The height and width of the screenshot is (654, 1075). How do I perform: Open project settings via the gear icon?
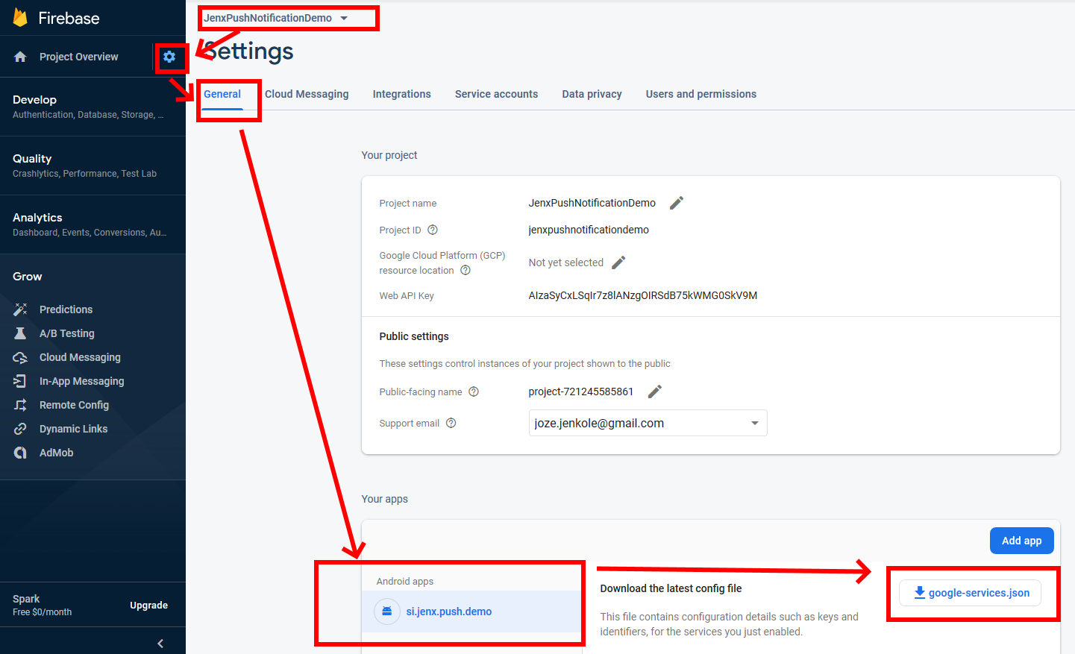[x=171, y=57]
